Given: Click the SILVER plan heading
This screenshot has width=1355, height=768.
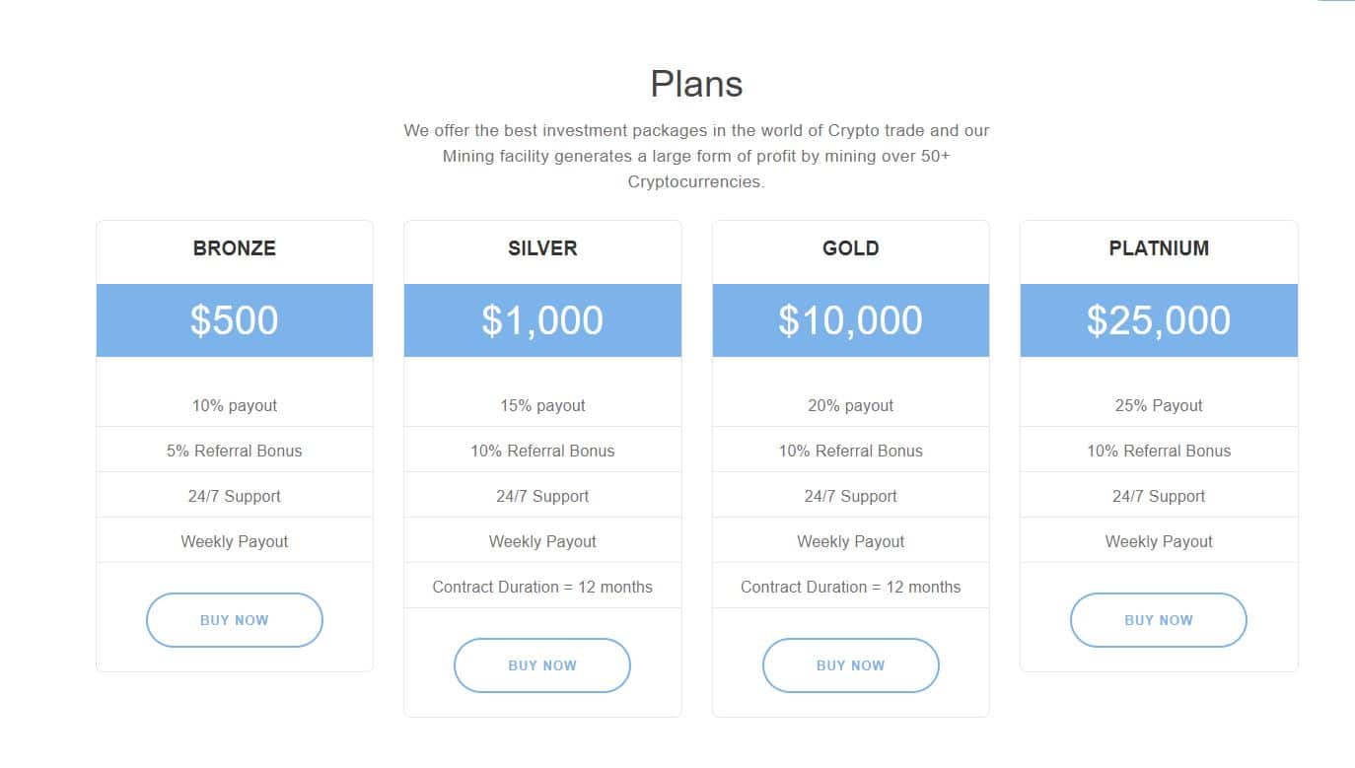Looking at the screenshot, I should click(542, 248).
